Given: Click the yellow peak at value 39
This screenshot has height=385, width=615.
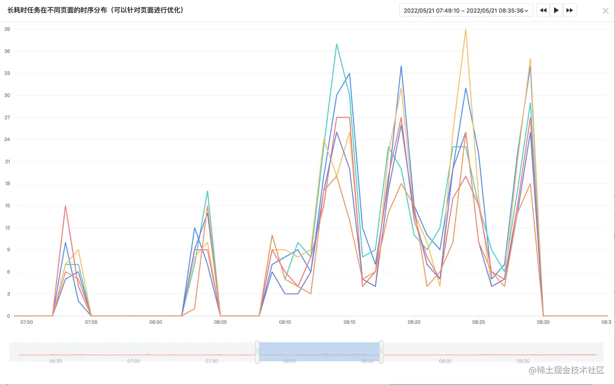Looking at the screenshot, I should pyautogui.click(x=465, y=29).
